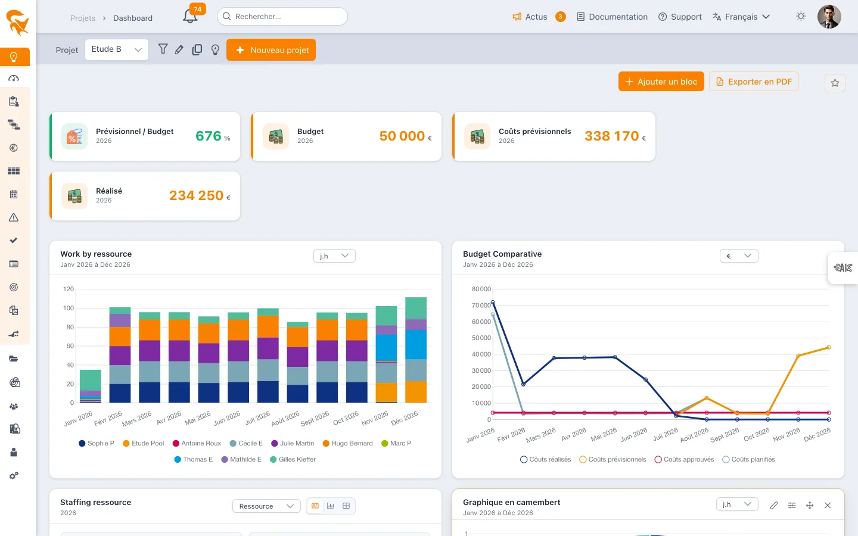Open the checkmark tasks icon in the sidebar
Viewport: 858px width, 536px height.
click(14, 241)
